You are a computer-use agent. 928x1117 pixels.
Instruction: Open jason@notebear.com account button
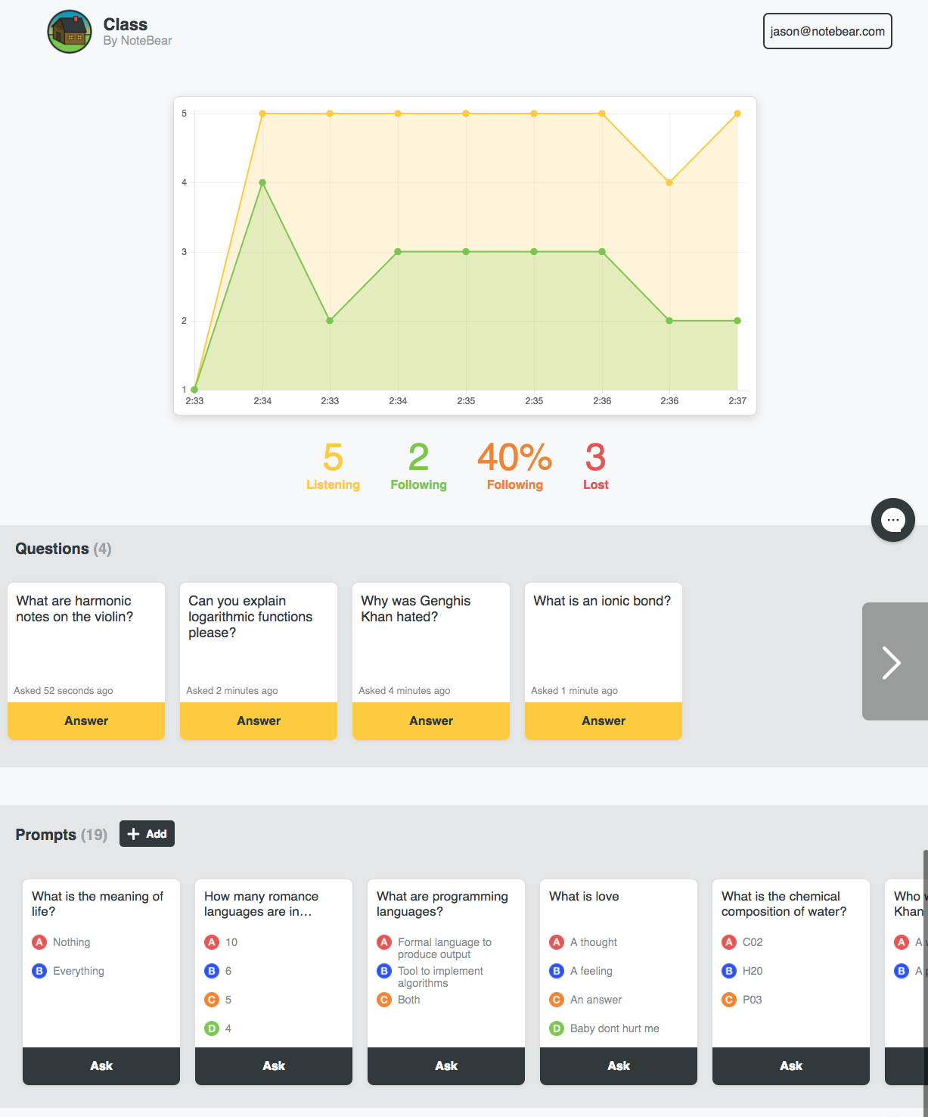point(827,31)
